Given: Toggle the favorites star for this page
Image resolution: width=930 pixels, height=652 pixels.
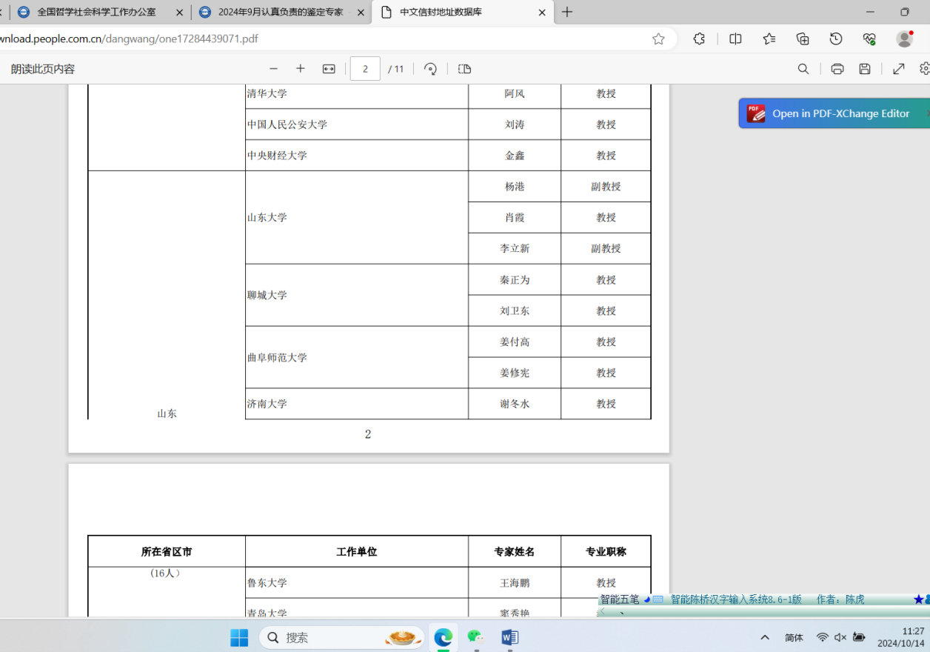Looking at the screenshot, I should pyautogui.click(x=658, y=39).
